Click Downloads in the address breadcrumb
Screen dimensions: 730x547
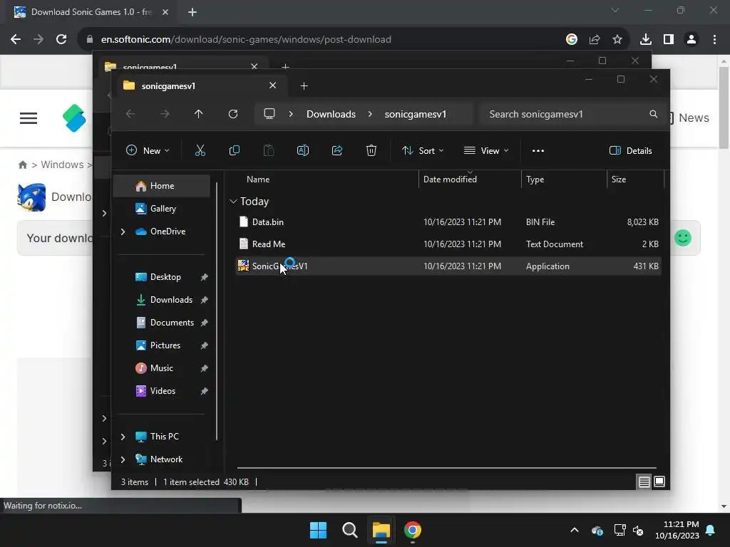tap(331, 114)
